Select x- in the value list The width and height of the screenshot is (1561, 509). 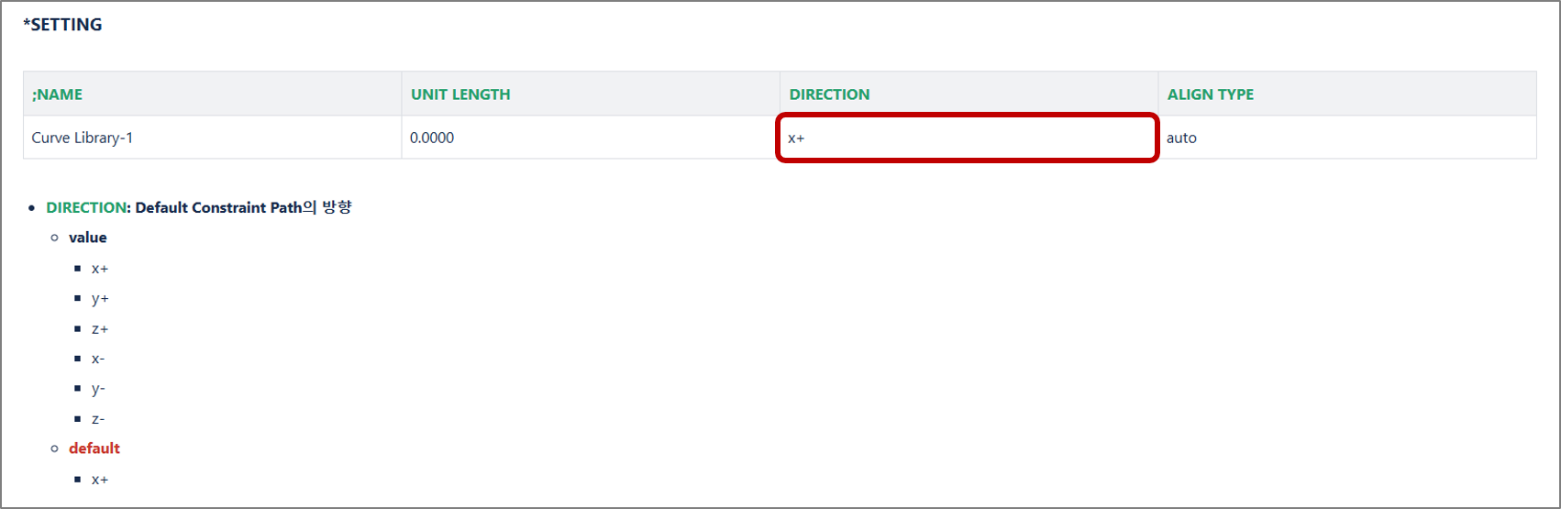[98, 359]
